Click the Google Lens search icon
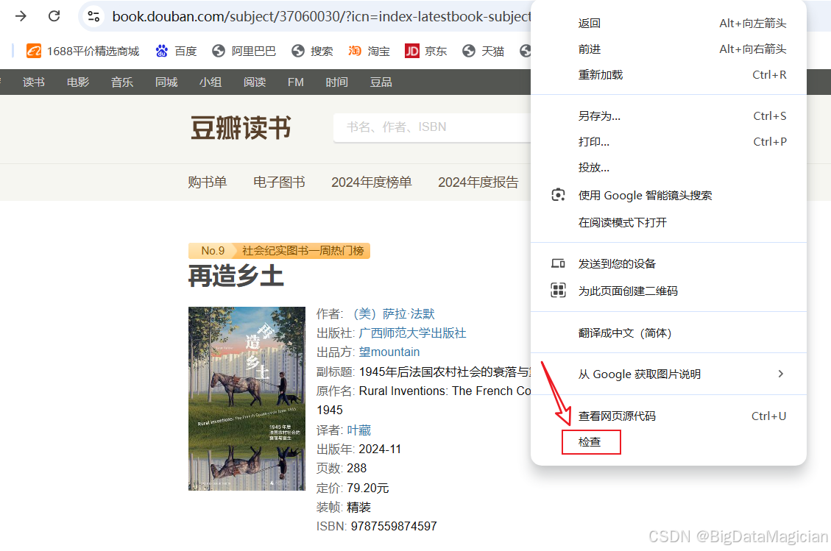The image size is (831, 551). [558, 195]
